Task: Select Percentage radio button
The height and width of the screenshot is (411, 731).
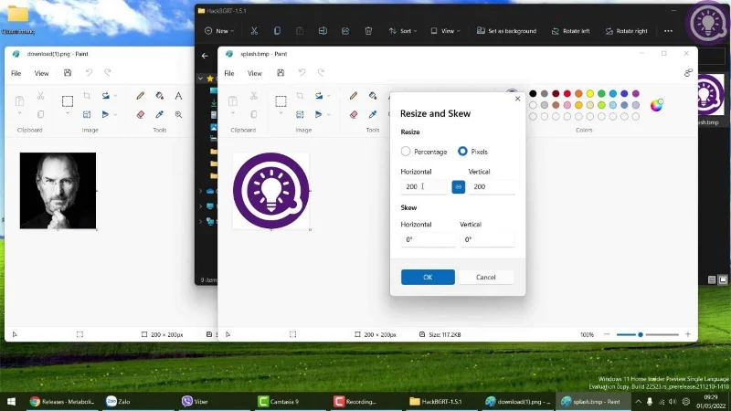Action: click(406, 152)
